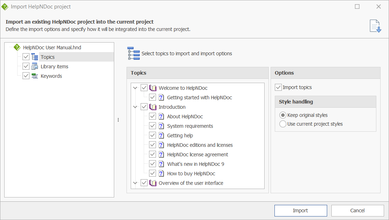Uncheck the Welcome to HelpNDoc checkbox

(x=144, y=88)
